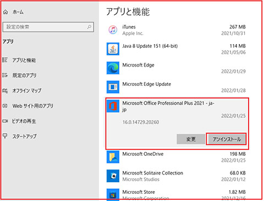Click the search magnifier icon

click(x=89, y=27)
